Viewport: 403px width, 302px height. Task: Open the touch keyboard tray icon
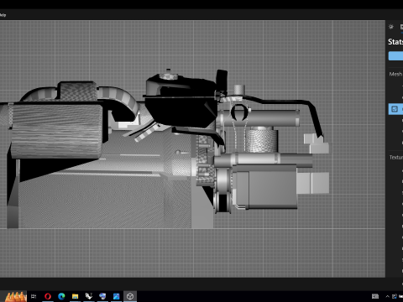(x=375, y=296)
